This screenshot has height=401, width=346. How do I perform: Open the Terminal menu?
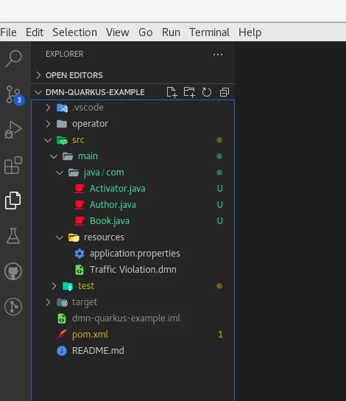pos(209,32)
